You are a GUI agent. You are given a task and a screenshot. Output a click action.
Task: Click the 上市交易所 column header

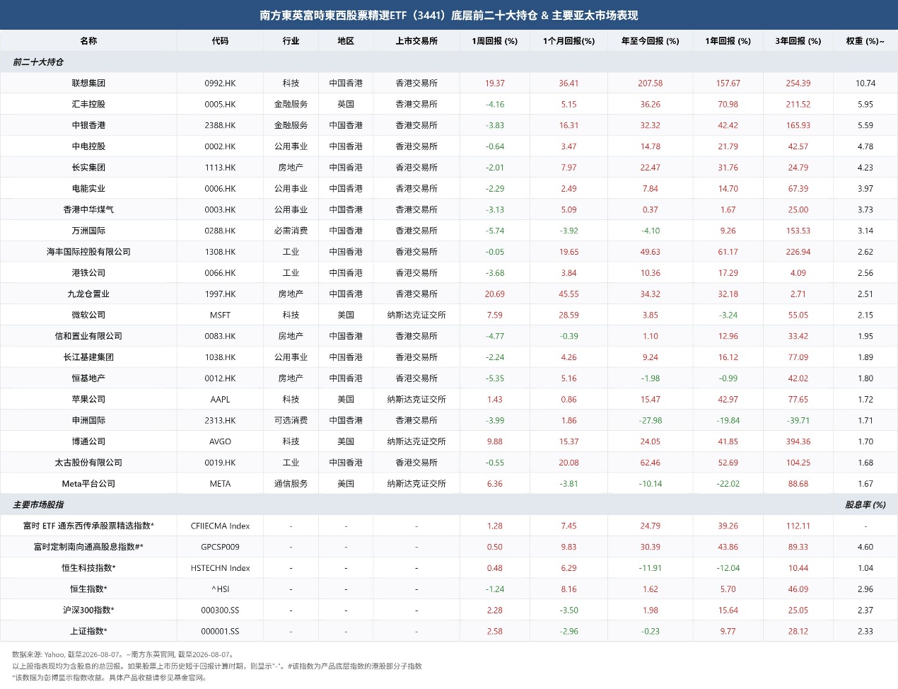[x=416, y=41]
